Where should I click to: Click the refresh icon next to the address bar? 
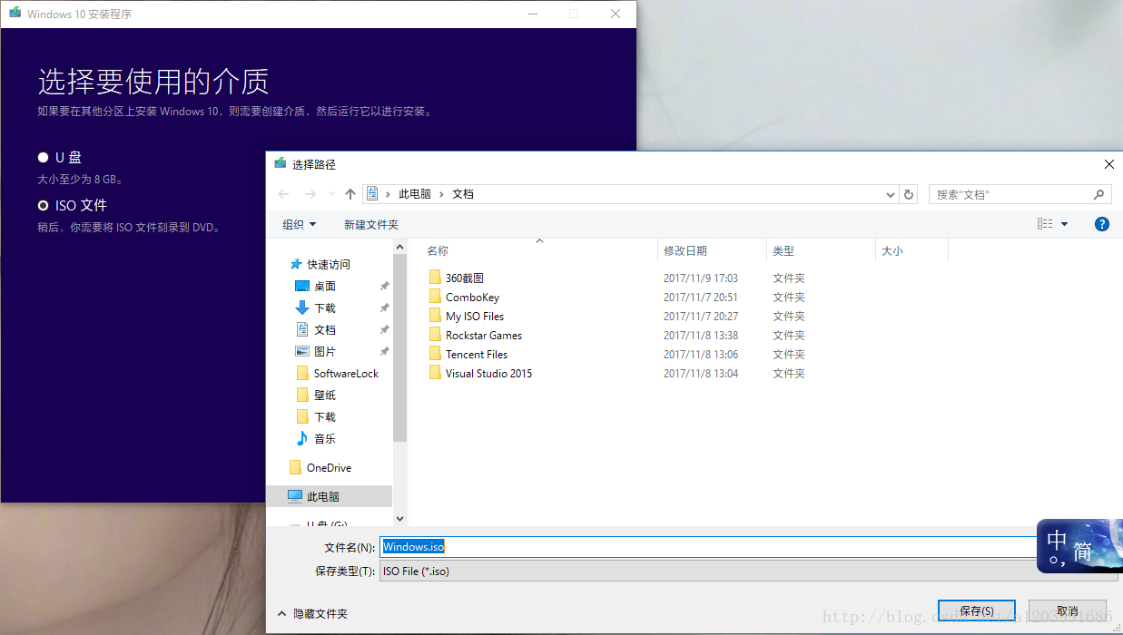[x=909, y=193]
